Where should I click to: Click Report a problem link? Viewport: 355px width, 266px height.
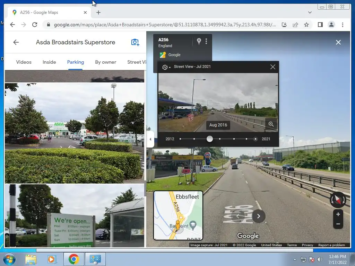(331, 245)
